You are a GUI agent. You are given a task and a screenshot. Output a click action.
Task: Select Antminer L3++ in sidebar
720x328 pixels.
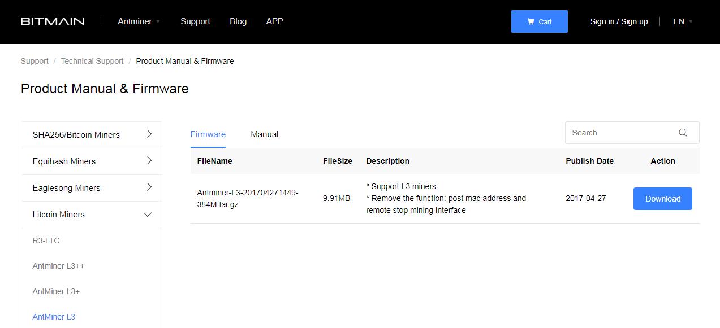coord(58,266)
